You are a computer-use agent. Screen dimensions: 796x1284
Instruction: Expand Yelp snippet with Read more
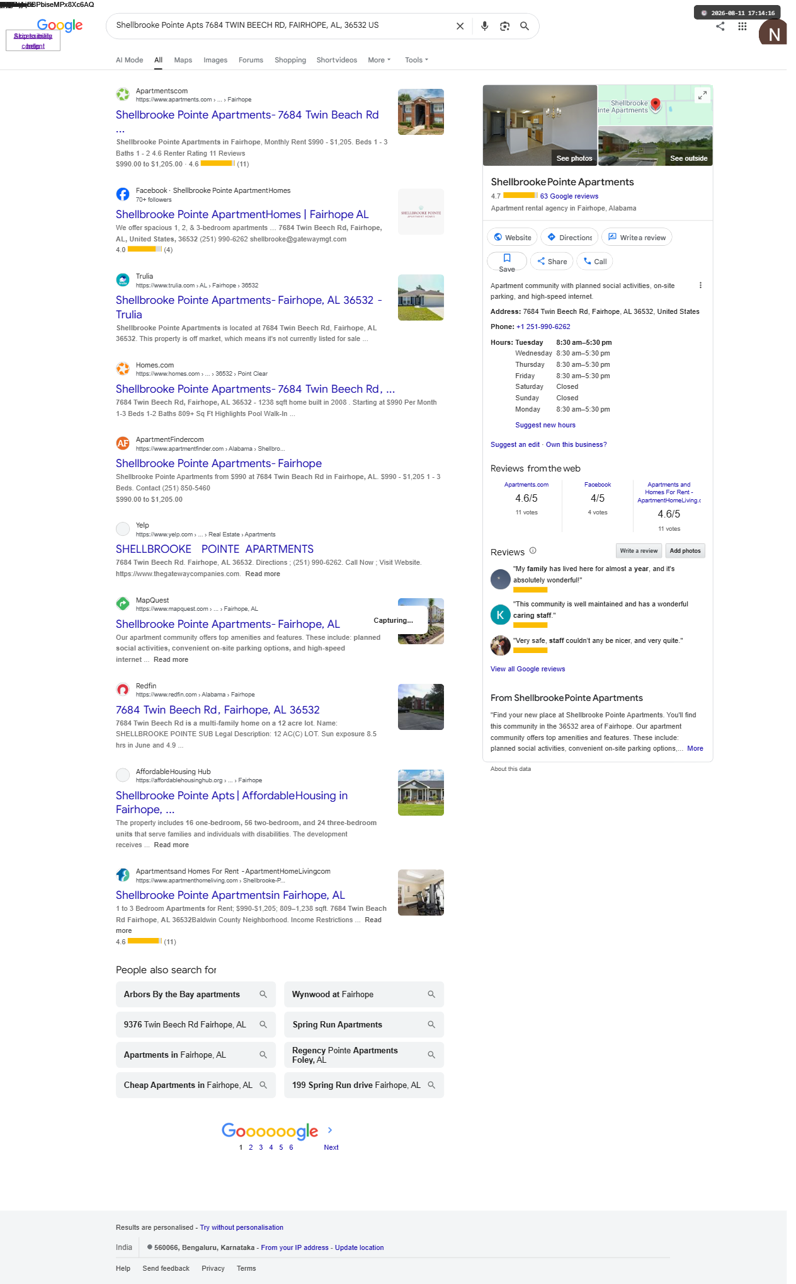(x=263, y=574)
